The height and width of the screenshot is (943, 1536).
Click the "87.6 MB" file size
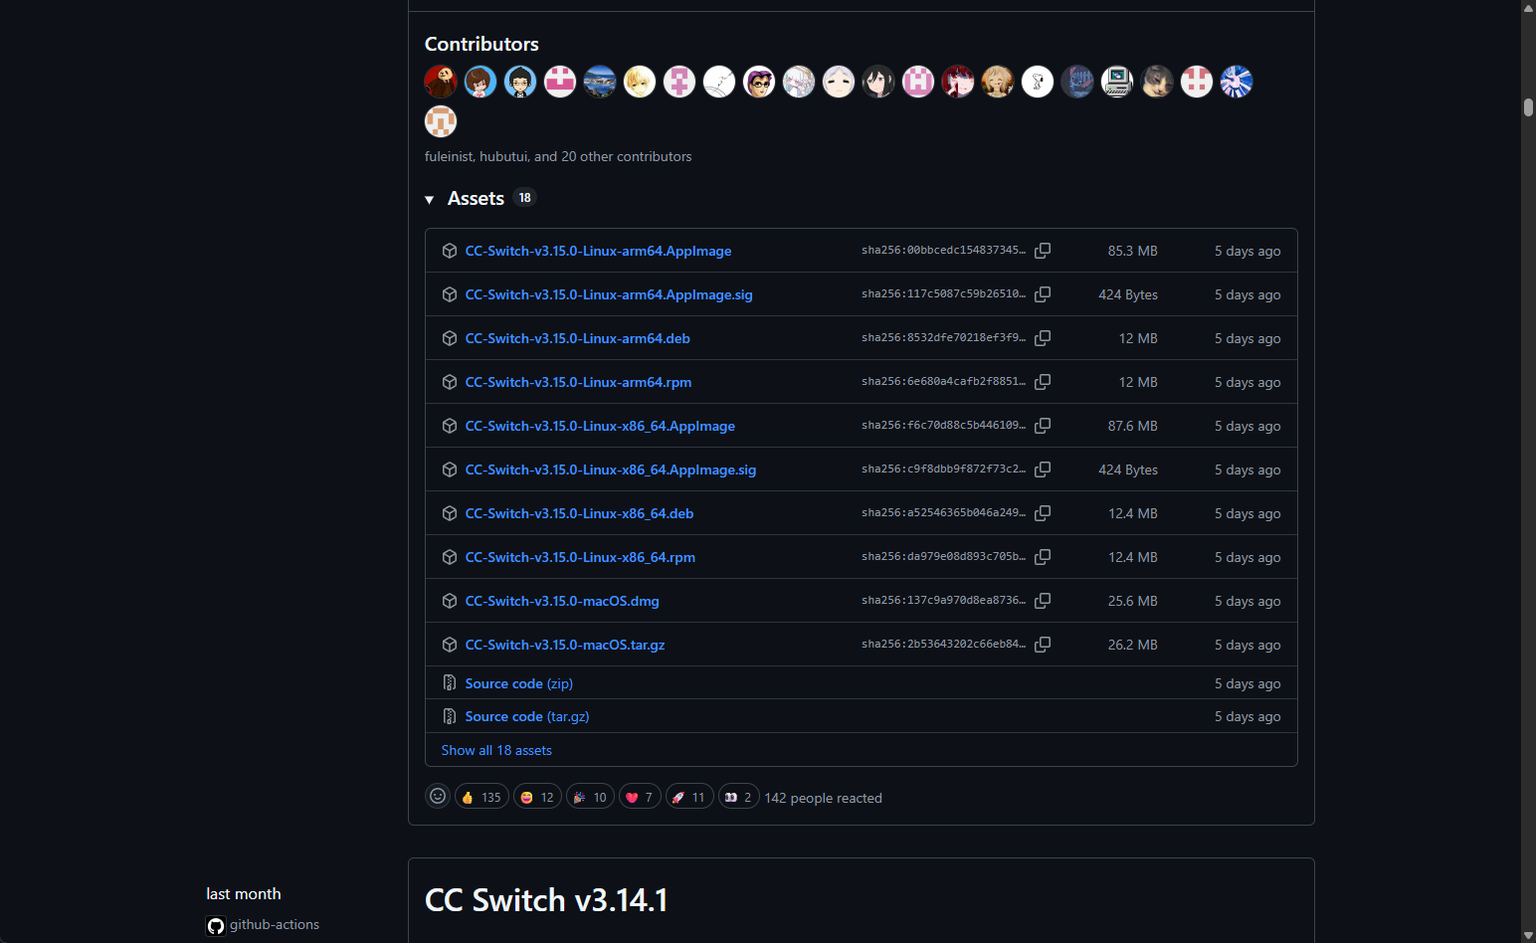[1132, 426]
